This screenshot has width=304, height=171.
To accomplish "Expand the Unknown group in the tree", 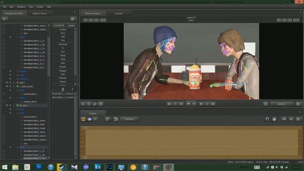I will tap(10, 79).
